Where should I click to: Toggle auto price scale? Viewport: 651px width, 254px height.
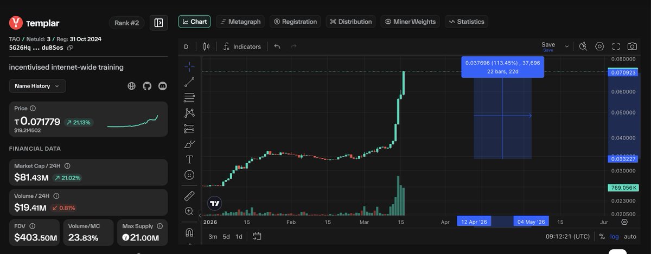tap(630, 236)
